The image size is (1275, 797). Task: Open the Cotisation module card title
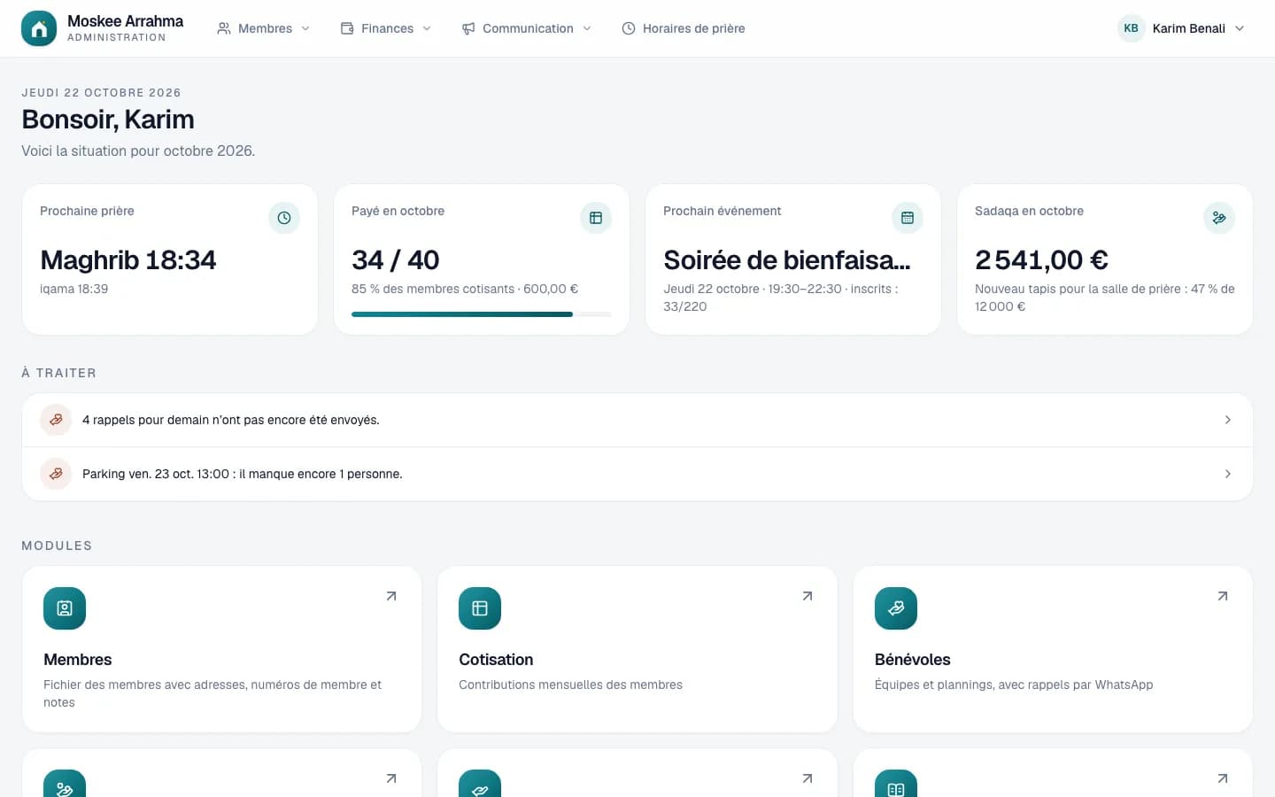tap(496, 660)
